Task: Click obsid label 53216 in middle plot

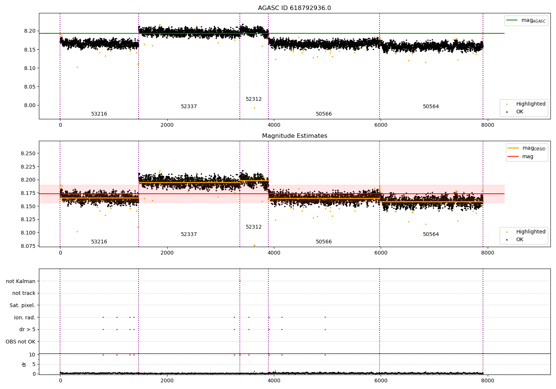Action: 99,242
